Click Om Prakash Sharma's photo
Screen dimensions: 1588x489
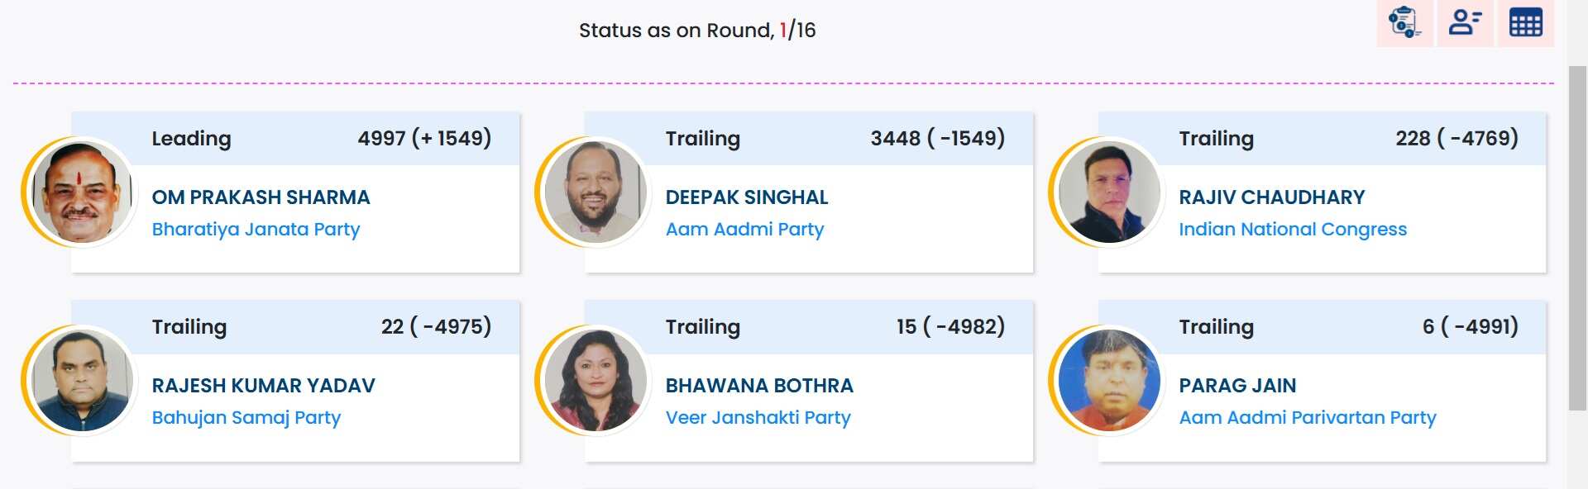(82, 192)
